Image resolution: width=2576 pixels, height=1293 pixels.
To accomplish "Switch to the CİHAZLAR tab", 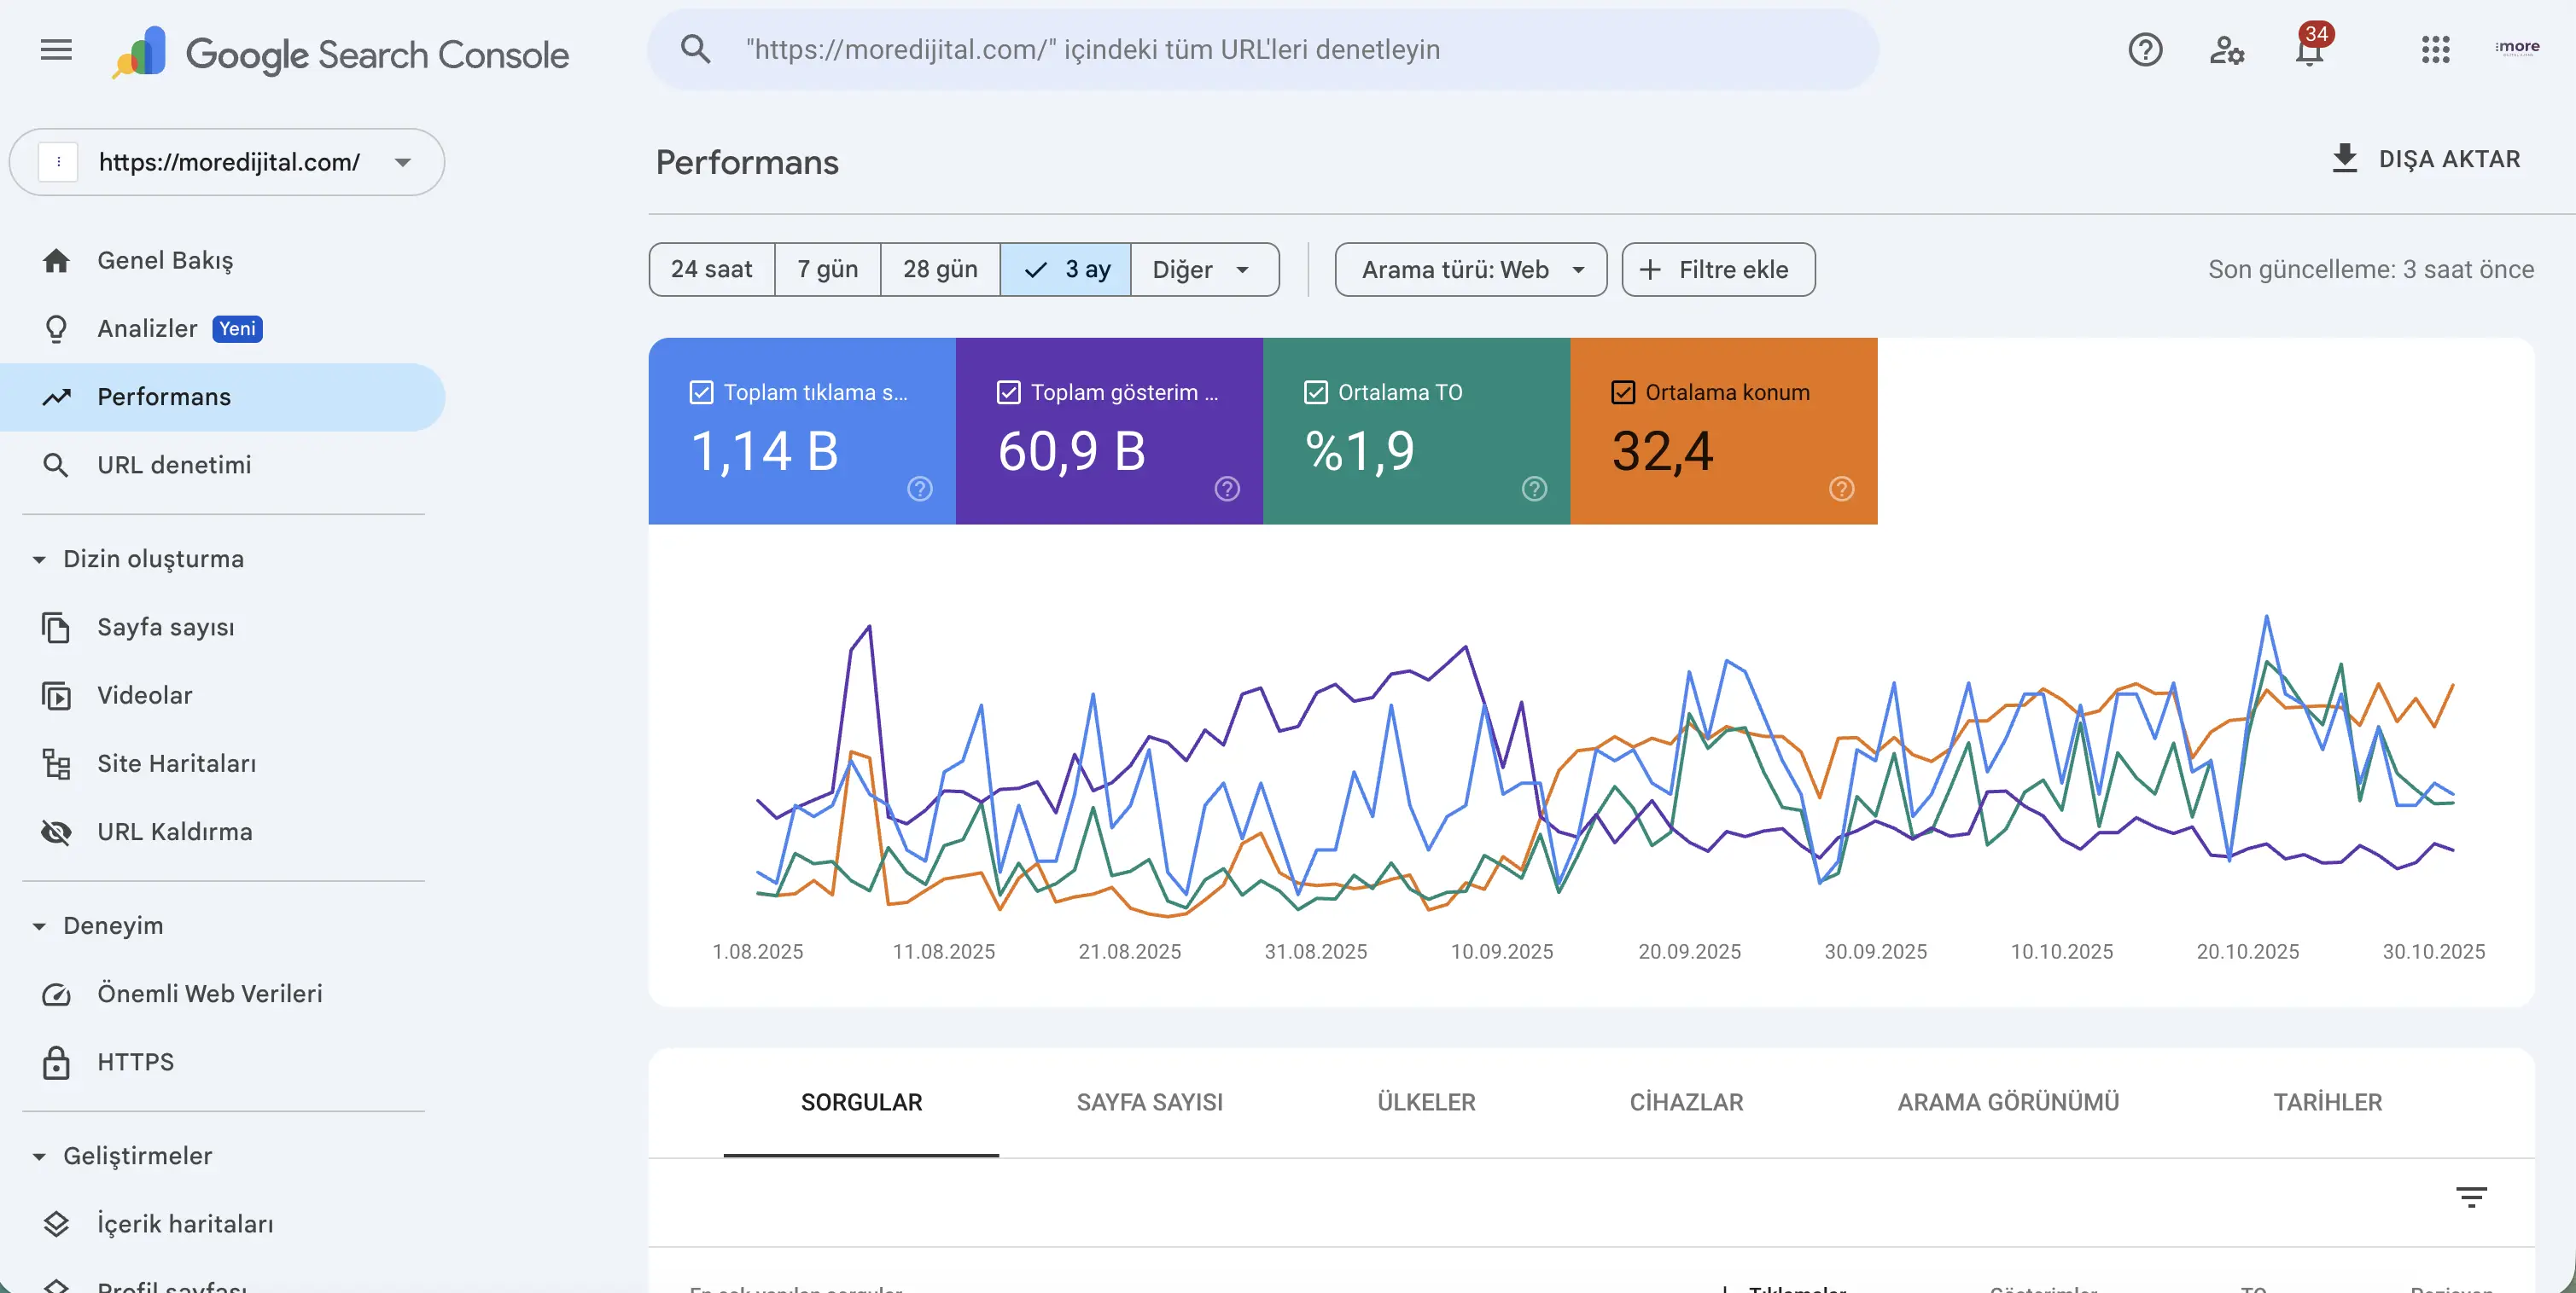I will point(1686,1102).
